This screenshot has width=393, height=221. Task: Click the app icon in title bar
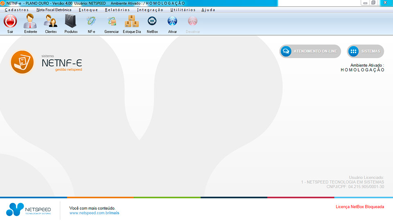click(2, 3)
